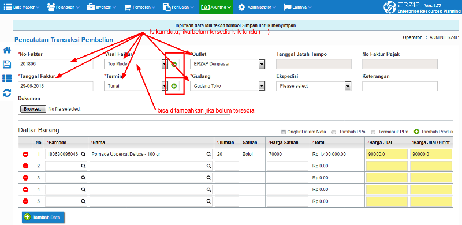Open the list view sidebar icon
The width and height of the screenshot is (462, 225).
(7, 78)
